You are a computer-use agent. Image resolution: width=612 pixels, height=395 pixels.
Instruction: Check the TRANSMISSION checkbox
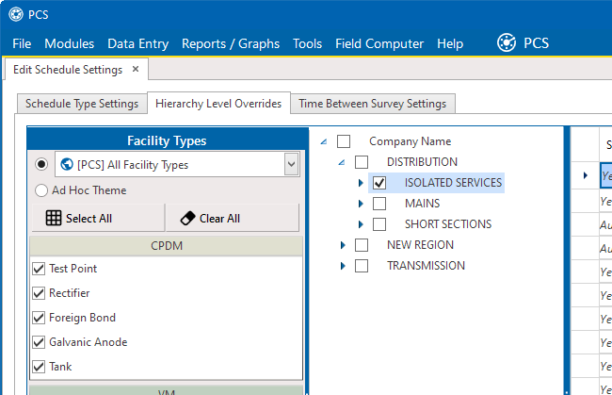362,266
